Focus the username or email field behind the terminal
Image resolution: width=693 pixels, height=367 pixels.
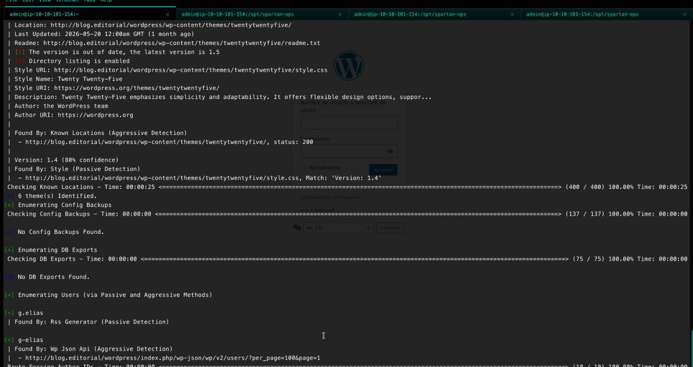[349, 122]
